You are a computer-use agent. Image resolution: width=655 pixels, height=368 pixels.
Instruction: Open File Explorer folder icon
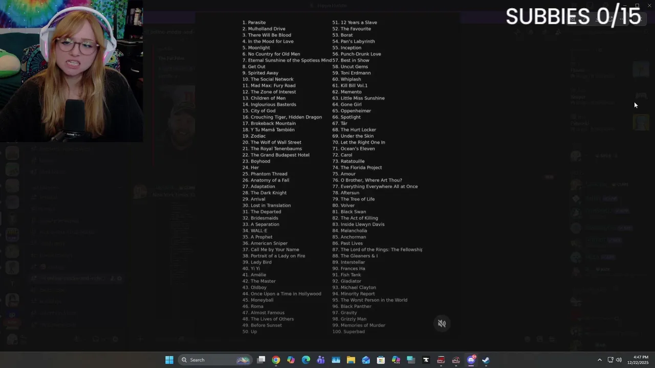pos(351,360)
